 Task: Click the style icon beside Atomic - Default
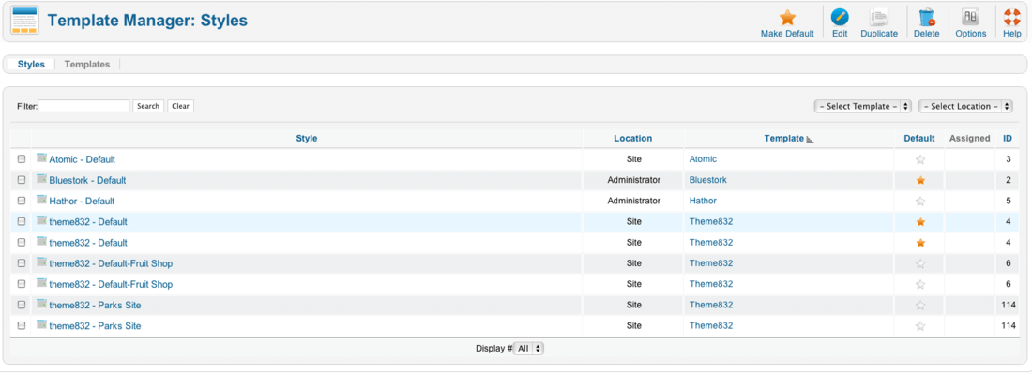coord(41,158)
